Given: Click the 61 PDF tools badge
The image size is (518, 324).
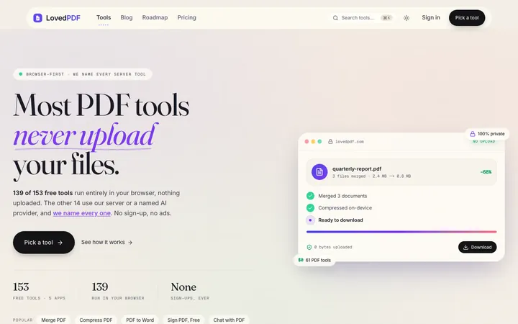Looking at the screenshot, I should pyautogui.click(x=314, y=260).
